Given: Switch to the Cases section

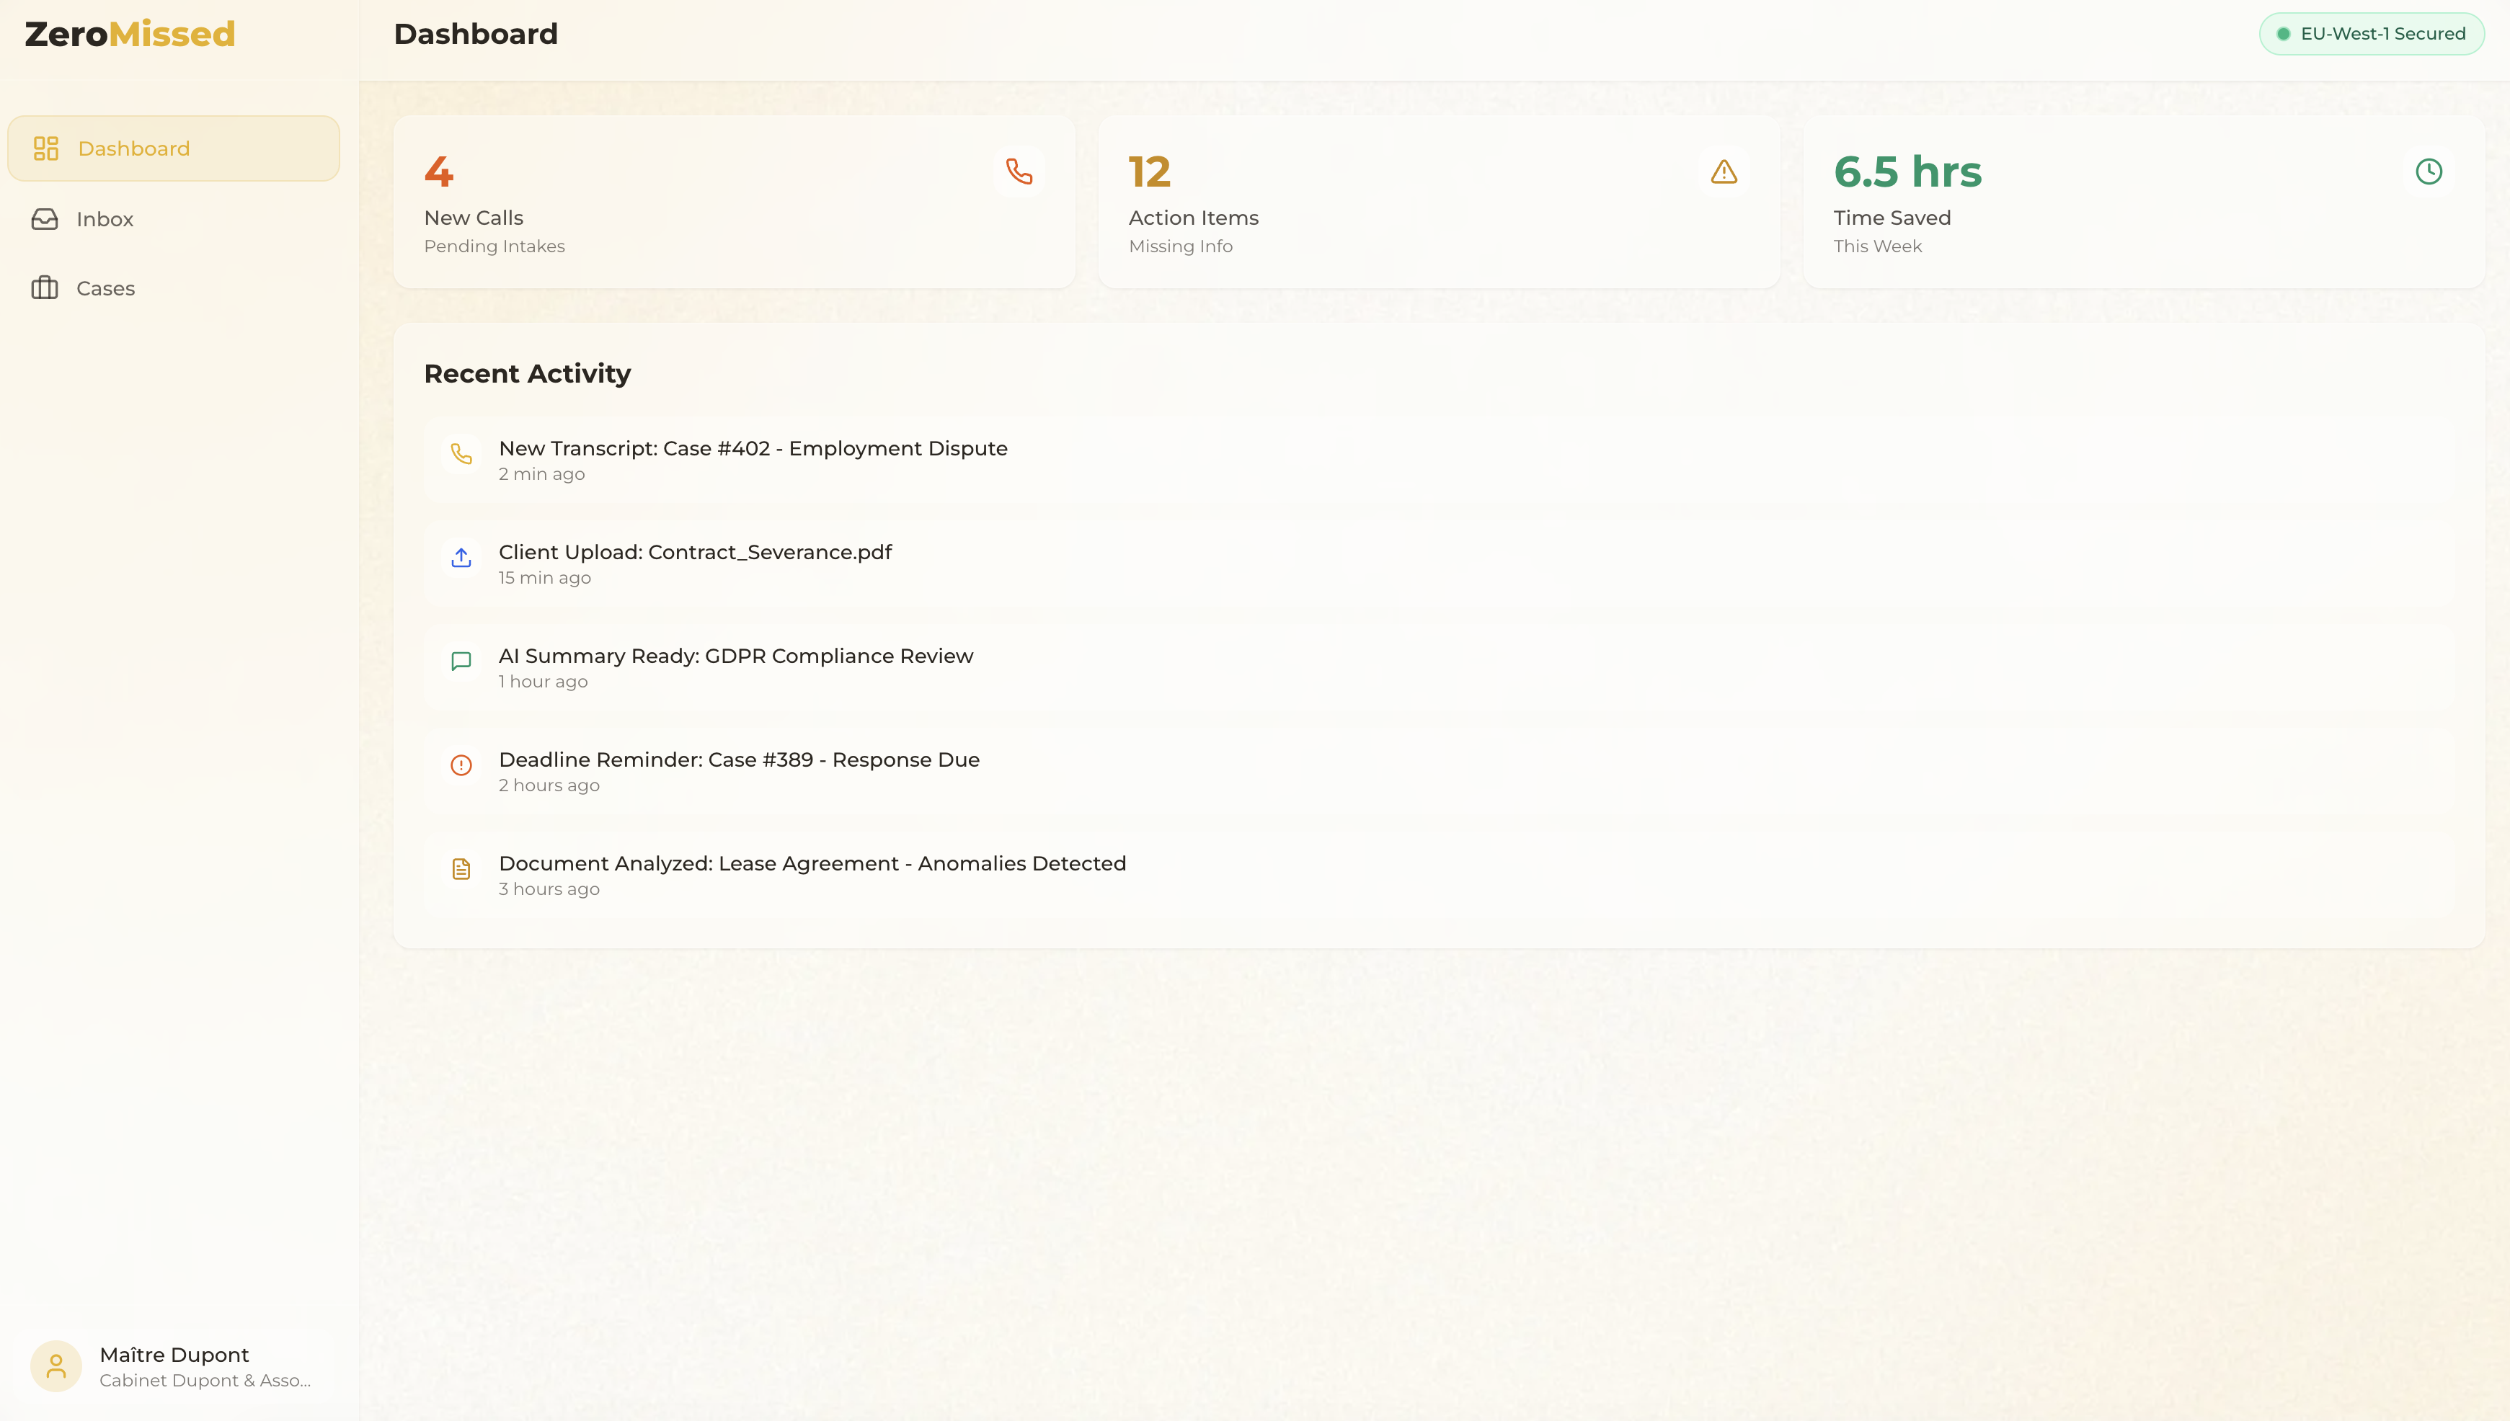Looking at the screenshot, I should pos(105,288).
